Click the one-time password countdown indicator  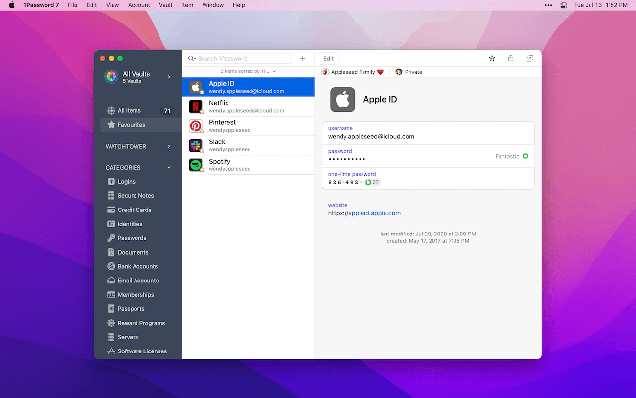372,182
